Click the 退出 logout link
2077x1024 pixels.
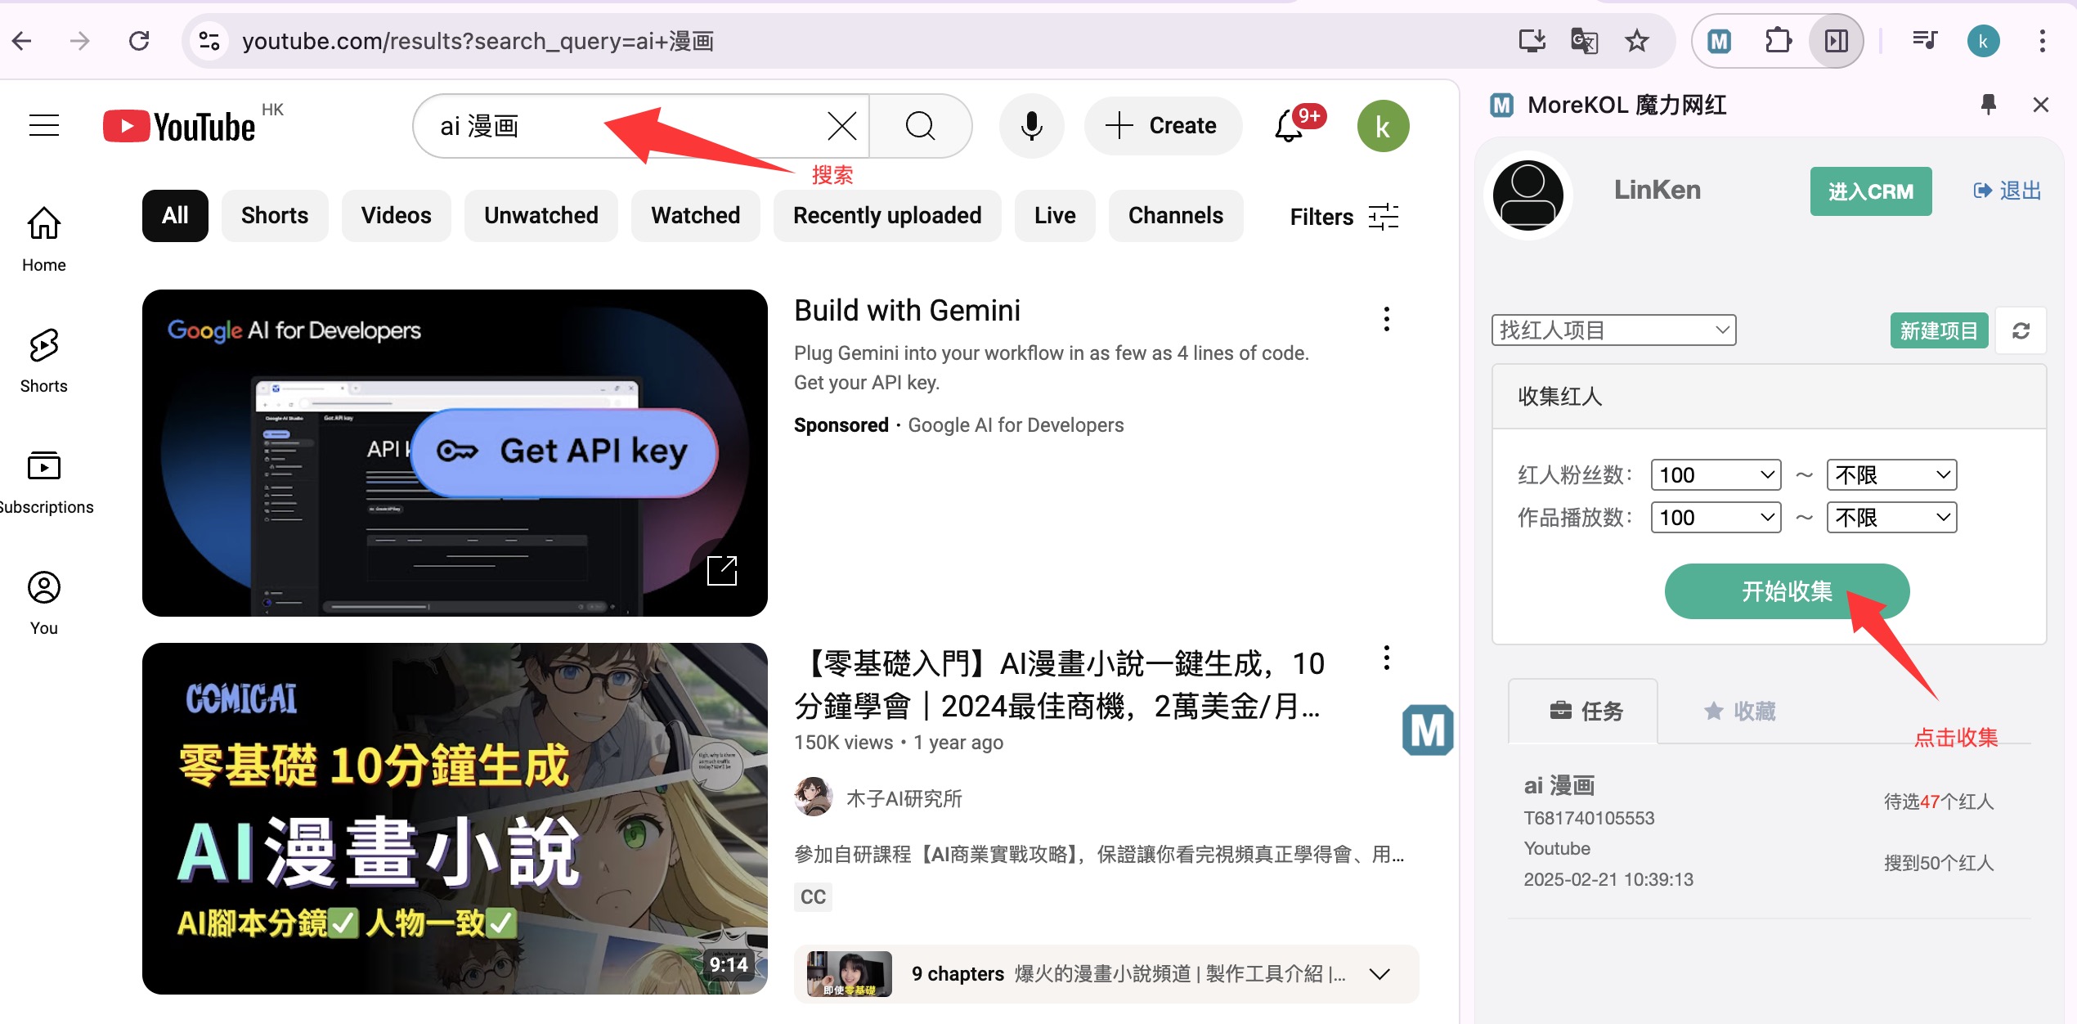[x=2007, y=191]
